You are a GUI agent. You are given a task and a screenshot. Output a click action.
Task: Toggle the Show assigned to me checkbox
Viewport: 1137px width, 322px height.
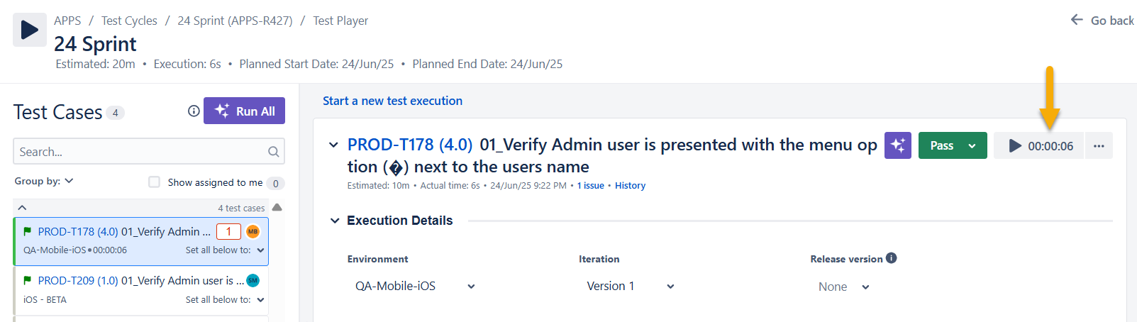click(x=154, y=182)
